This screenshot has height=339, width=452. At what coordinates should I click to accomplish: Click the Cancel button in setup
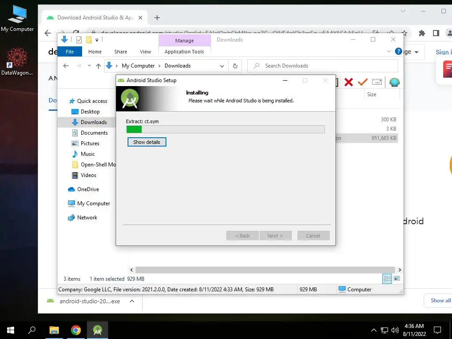point(313,236)
